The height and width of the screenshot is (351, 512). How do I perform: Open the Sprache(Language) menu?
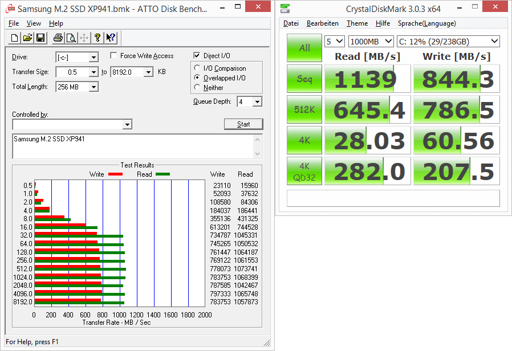427,23
